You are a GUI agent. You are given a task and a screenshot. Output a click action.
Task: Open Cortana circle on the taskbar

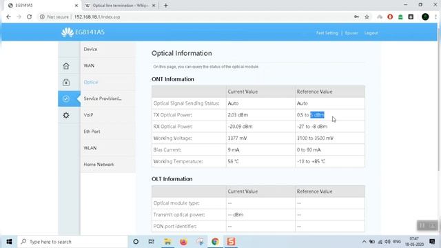coord(136,242)
